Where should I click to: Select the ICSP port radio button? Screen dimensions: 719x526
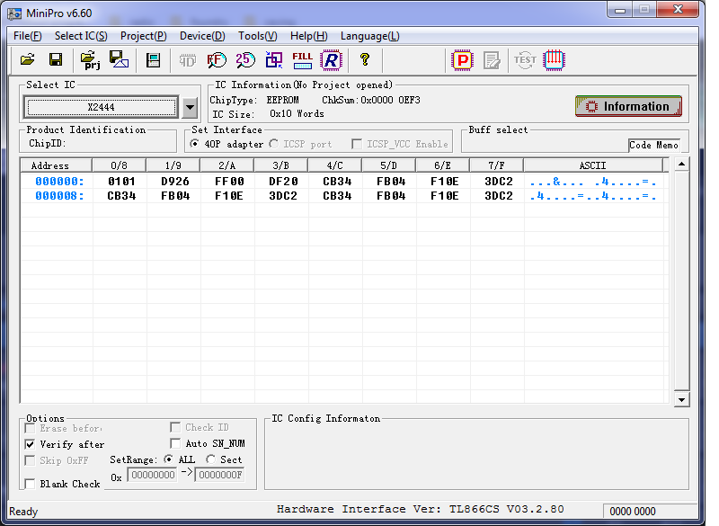pyautogui.click(x=274, y=144)
